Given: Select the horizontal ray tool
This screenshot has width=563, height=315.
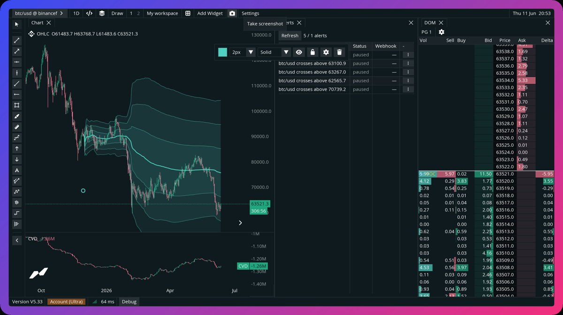Looking at the screenshot, I should coord(17,94).
